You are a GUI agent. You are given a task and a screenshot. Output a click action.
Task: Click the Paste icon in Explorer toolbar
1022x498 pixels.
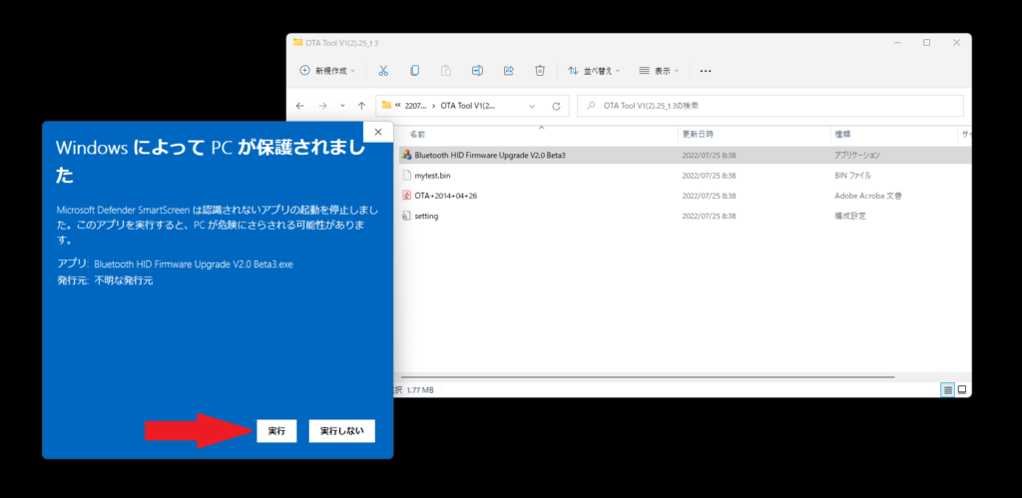coord(446,71)
